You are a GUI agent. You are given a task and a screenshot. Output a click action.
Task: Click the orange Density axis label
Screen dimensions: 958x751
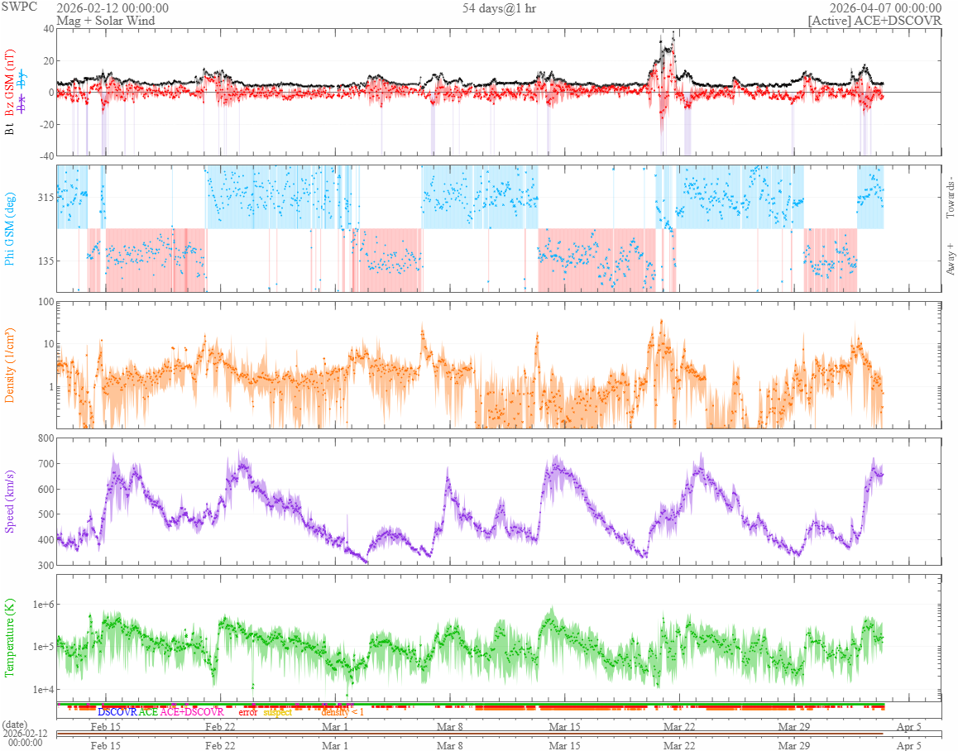10,365
